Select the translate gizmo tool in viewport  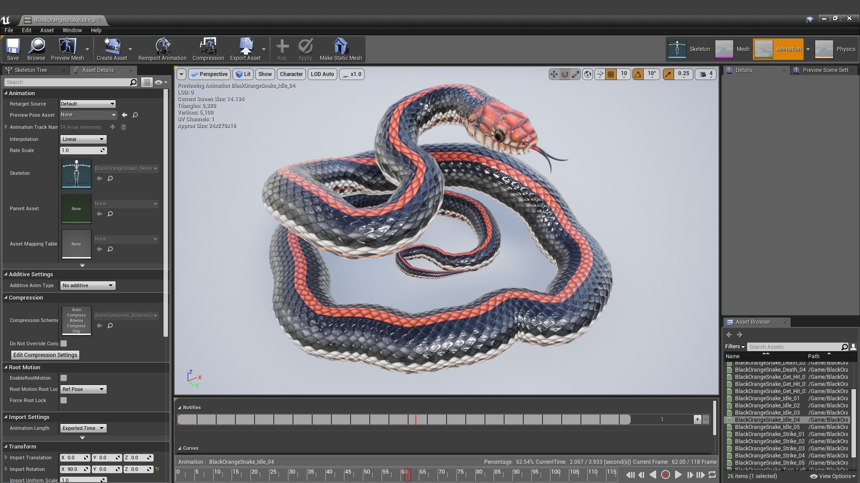[554, 74]
